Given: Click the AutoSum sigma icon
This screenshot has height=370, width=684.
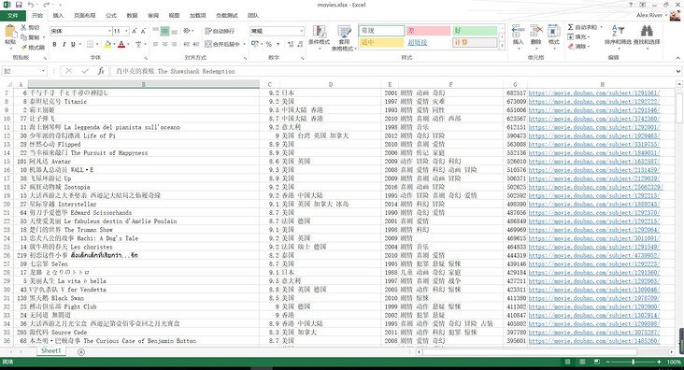Looking at the screenshot, I should tap(571, 27).
